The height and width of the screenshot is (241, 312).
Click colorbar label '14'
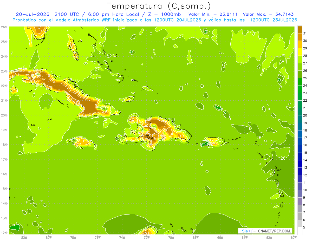pos(305,160)
